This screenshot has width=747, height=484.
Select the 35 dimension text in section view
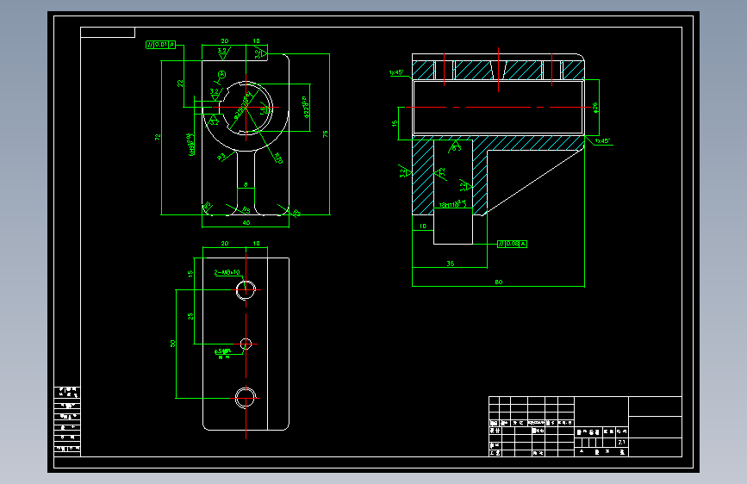tap(451, 264)
